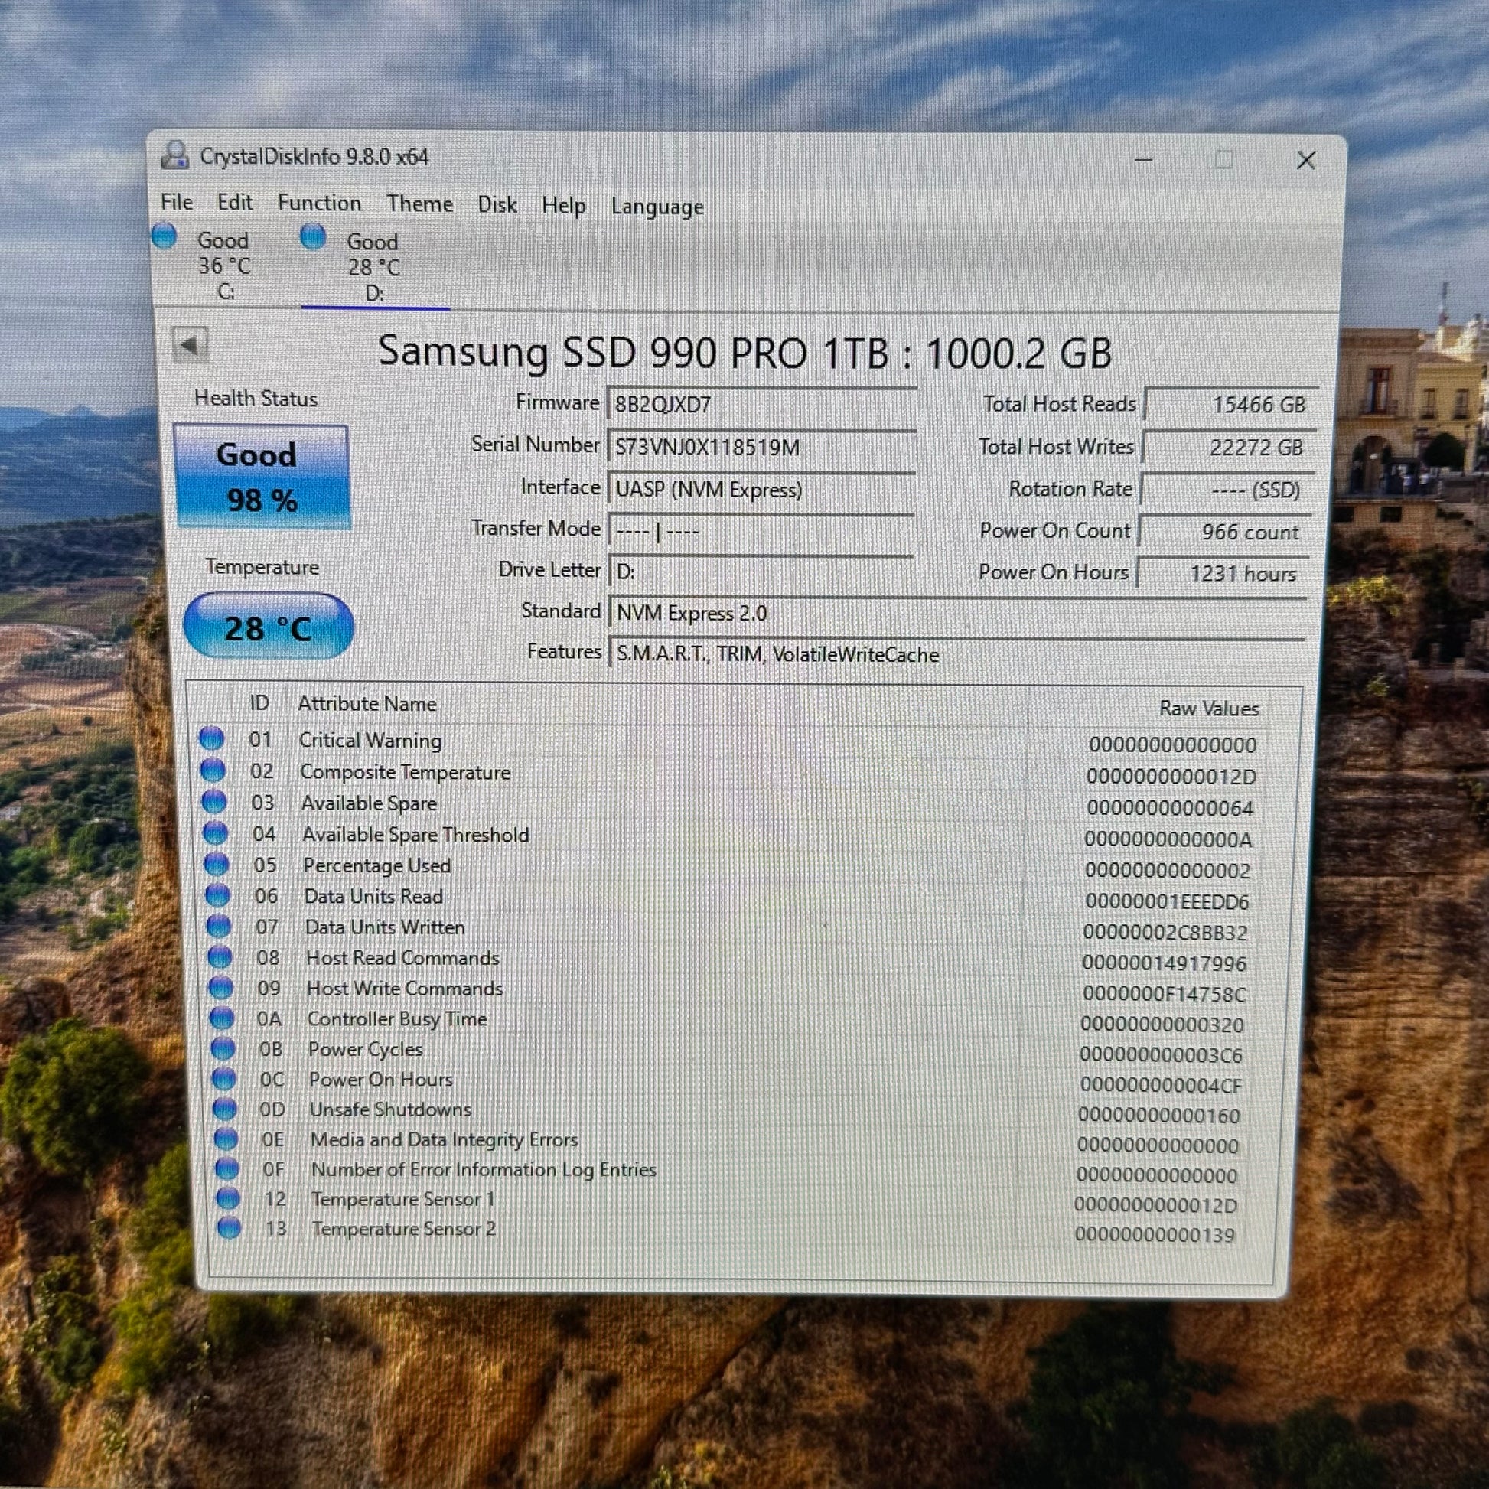Click the status icon for Available Spare row 03
1489x1489 pixels.
214,802
